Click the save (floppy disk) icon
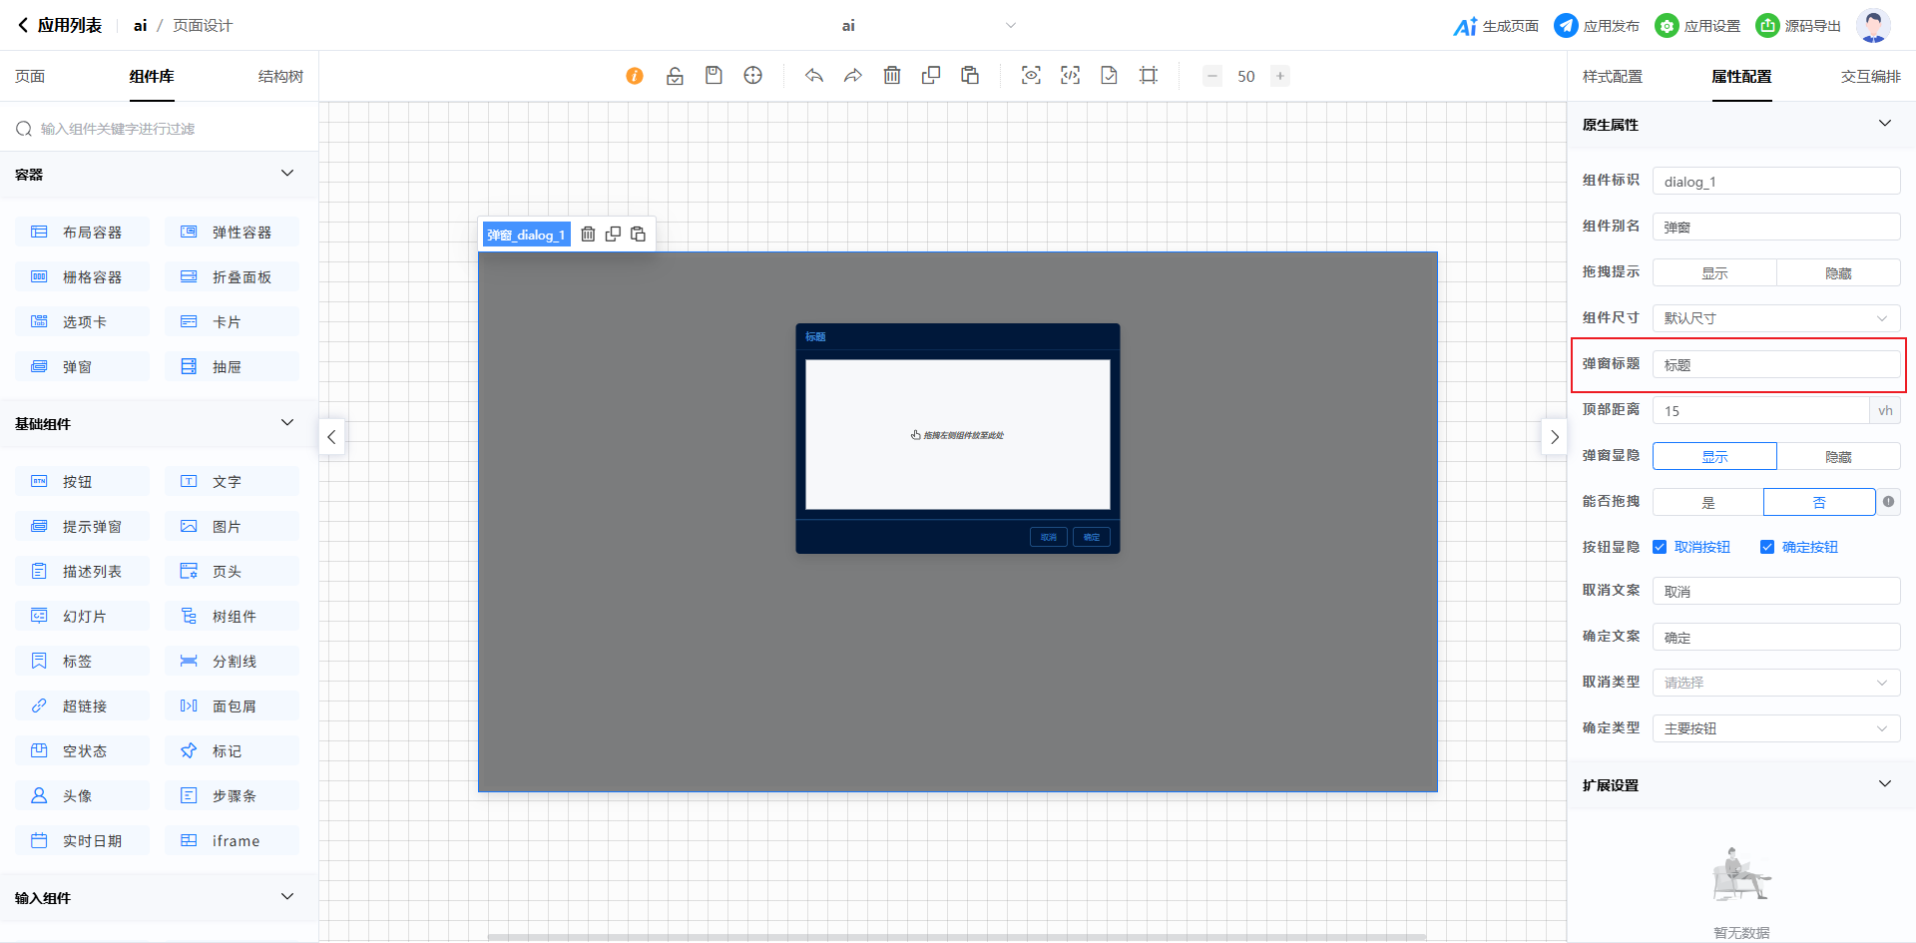Screen dimensions: 1916x943 point(714,76)
